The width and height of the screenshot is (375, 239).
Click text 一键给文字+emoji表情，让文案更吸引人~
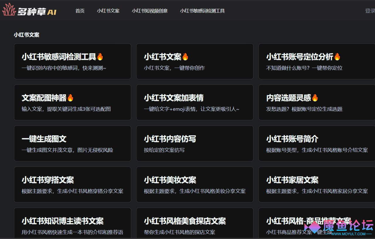tap(192, 109)
